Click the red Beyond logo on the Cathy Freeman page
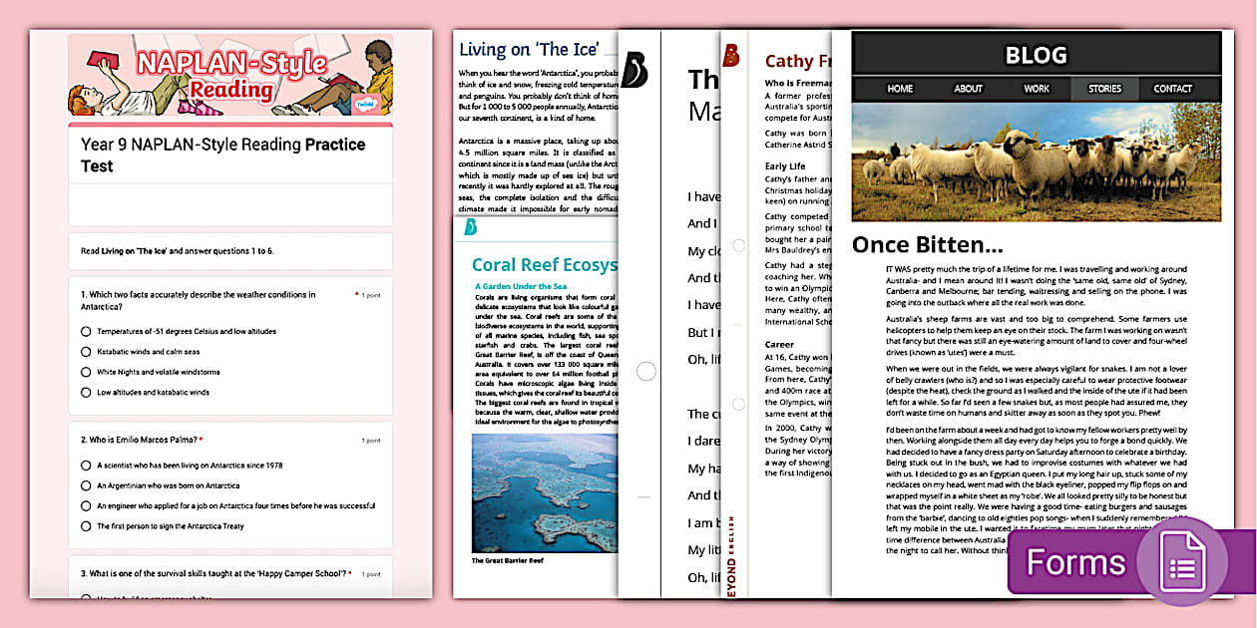This screenshot has height=628, width=1257. [x=731, y=56]
